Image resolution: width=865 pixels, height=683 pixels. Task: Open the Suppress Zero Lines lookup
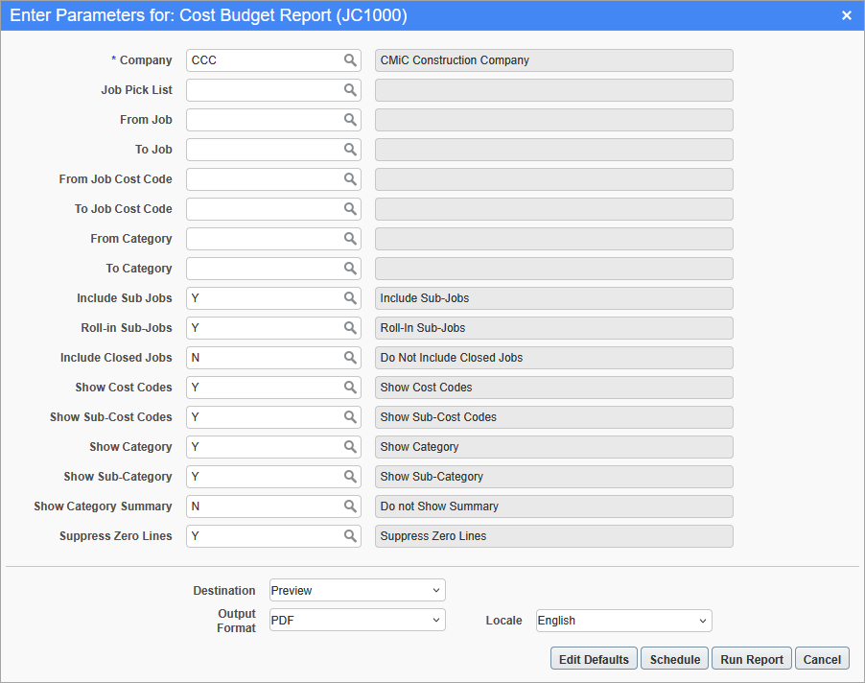coord(351,535)
